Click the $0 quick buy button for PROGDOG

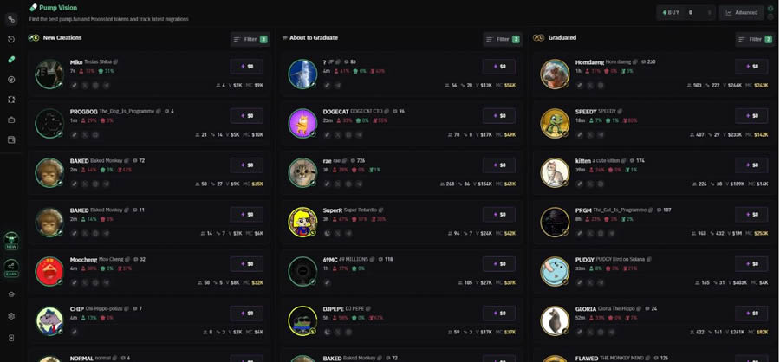[247, 116]
